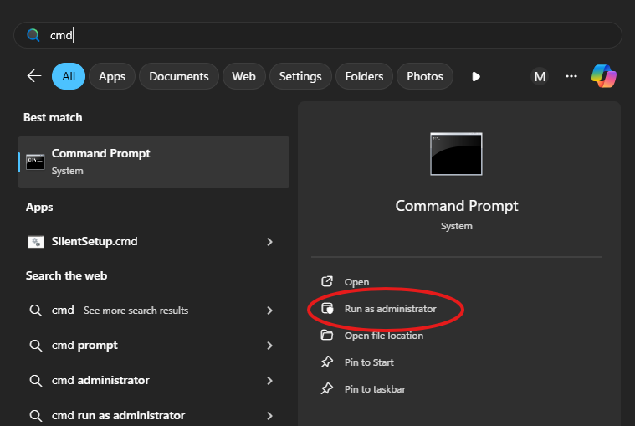Click the Open file location folder icon

[327, 336]
